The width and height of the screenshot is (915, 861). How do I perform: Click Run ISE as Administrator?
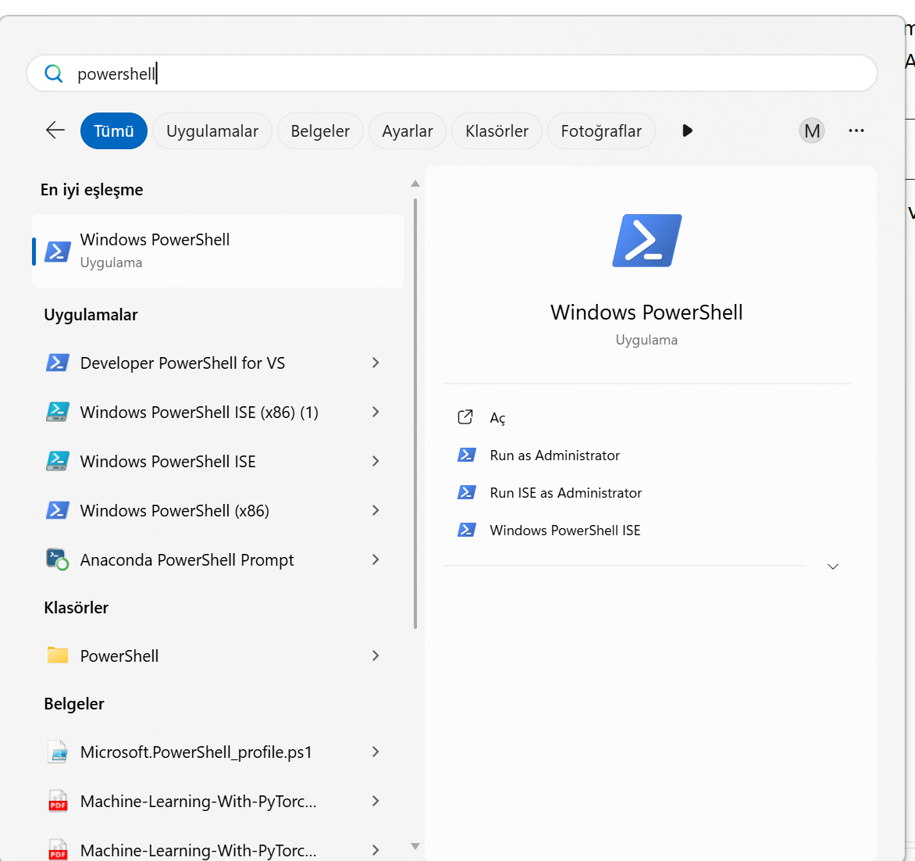tap(565, 493)
